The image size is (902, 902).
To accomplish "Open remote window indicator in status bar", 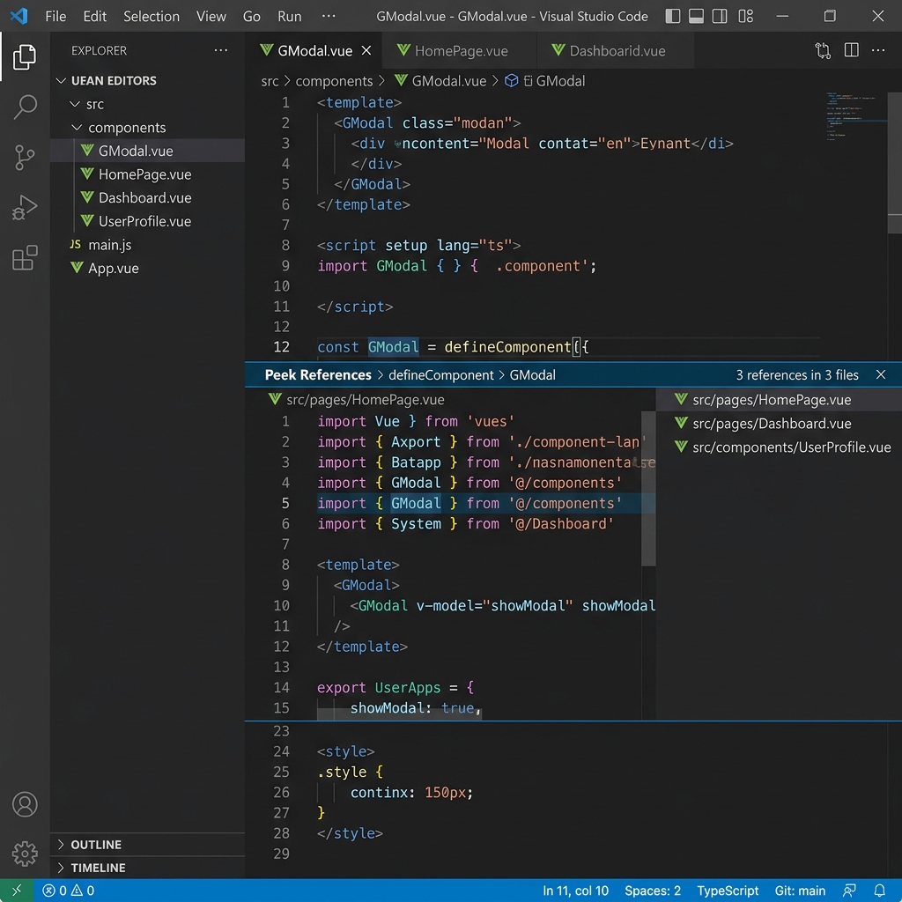I will click(x=17, y=891).
